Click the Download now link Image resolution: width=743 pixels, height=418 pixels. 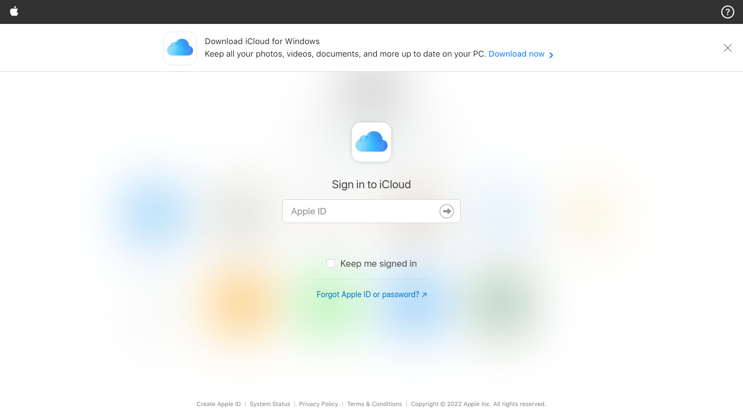521,54
